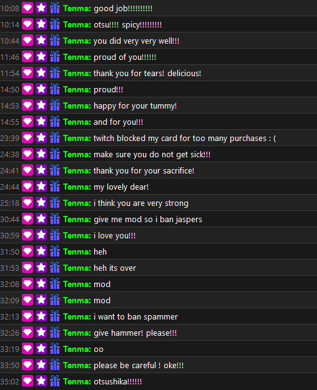Click star badge on 'happy for your tummy' message
This screenshot has height=390, width=317.
(41, 105)
